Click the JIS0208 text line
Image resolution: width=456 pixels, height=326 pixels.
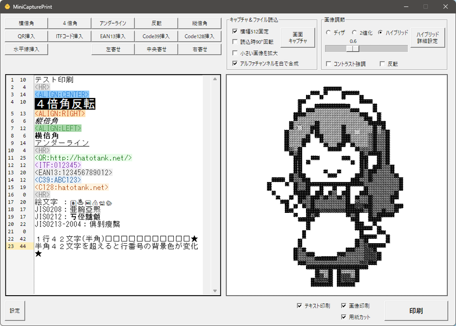pyautogui.click(x=68, y=210)
